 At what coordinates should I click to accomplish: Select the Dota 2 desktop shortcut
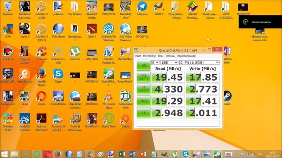92,30
